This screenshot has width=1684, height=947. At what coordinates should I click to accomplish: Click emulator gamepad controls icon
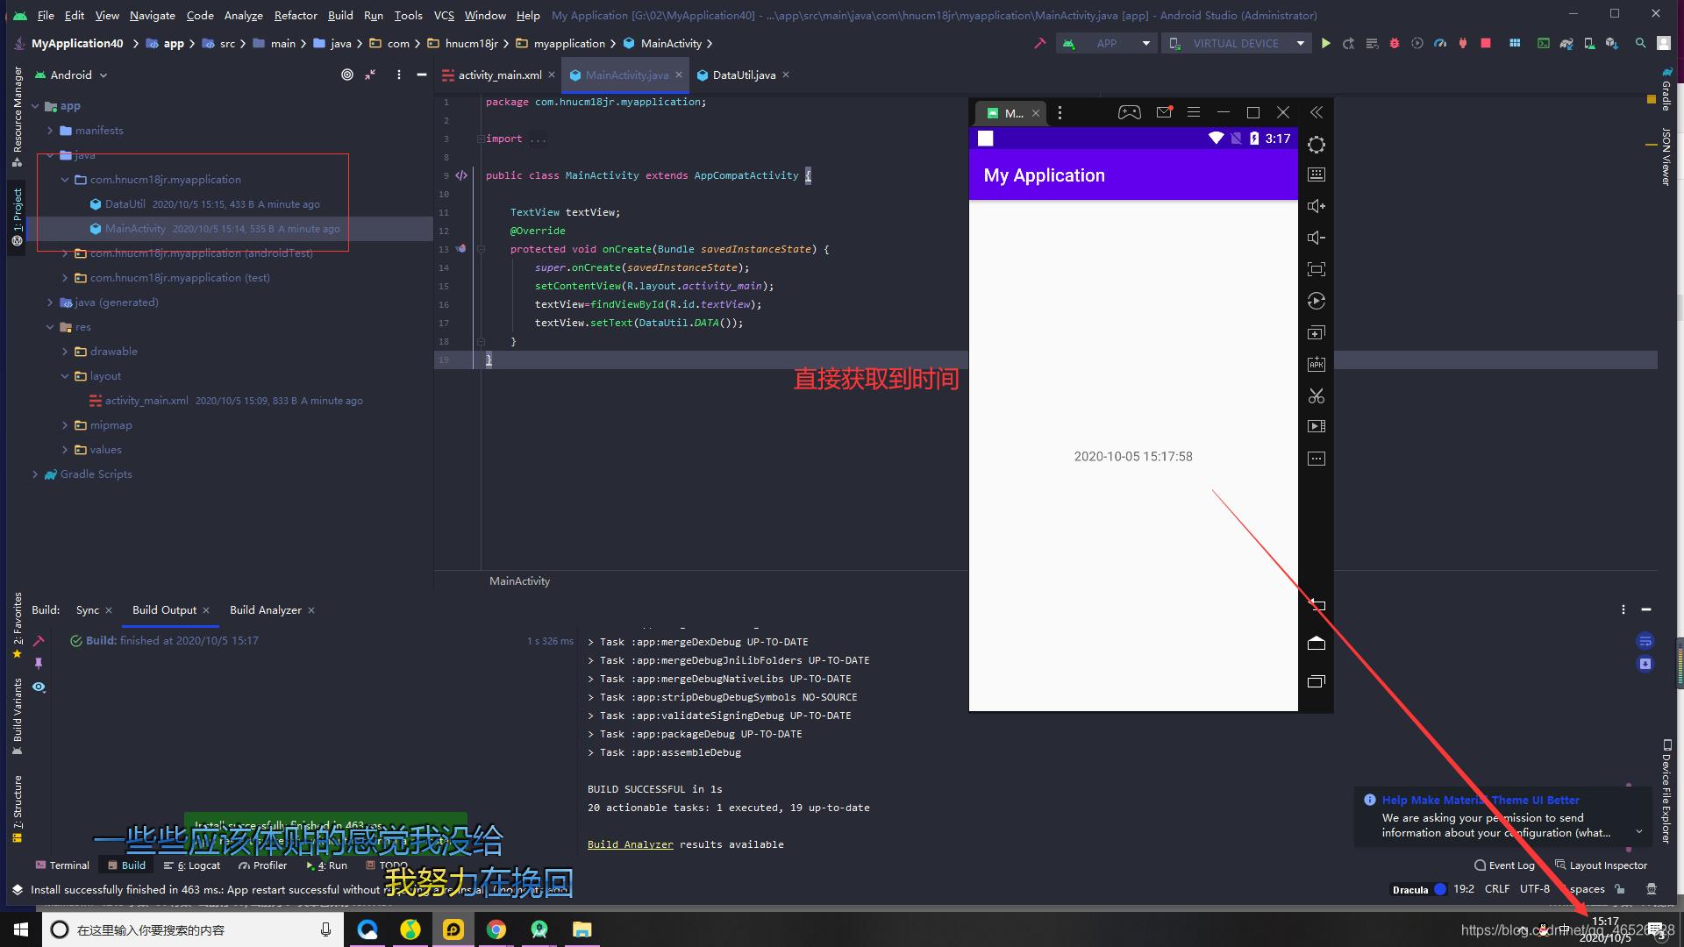coord(1129,112)
